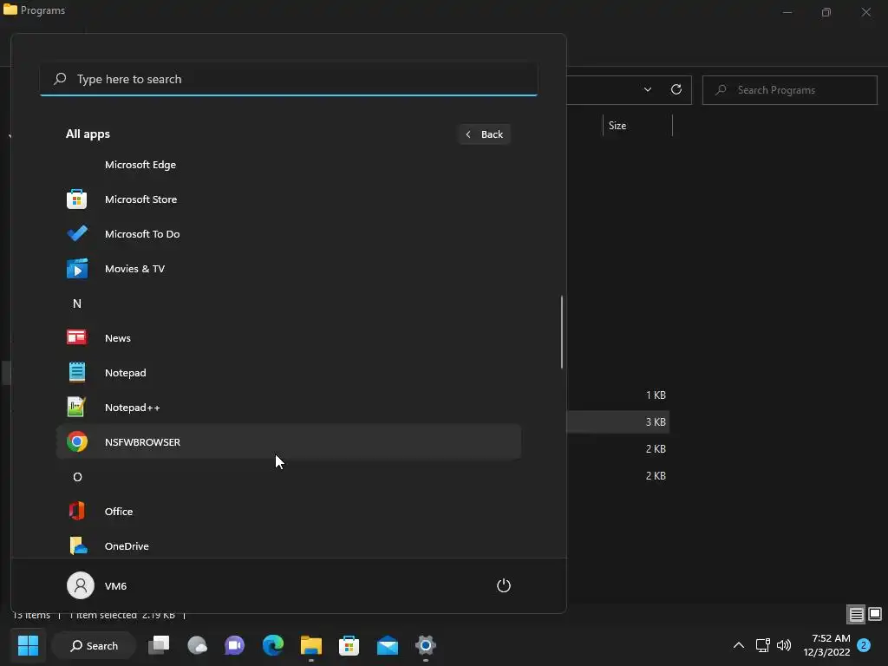Image resolution: width=888 pixels, height=666 pixels.
Task: Open the Office app icon
Action: click(76, 511)
